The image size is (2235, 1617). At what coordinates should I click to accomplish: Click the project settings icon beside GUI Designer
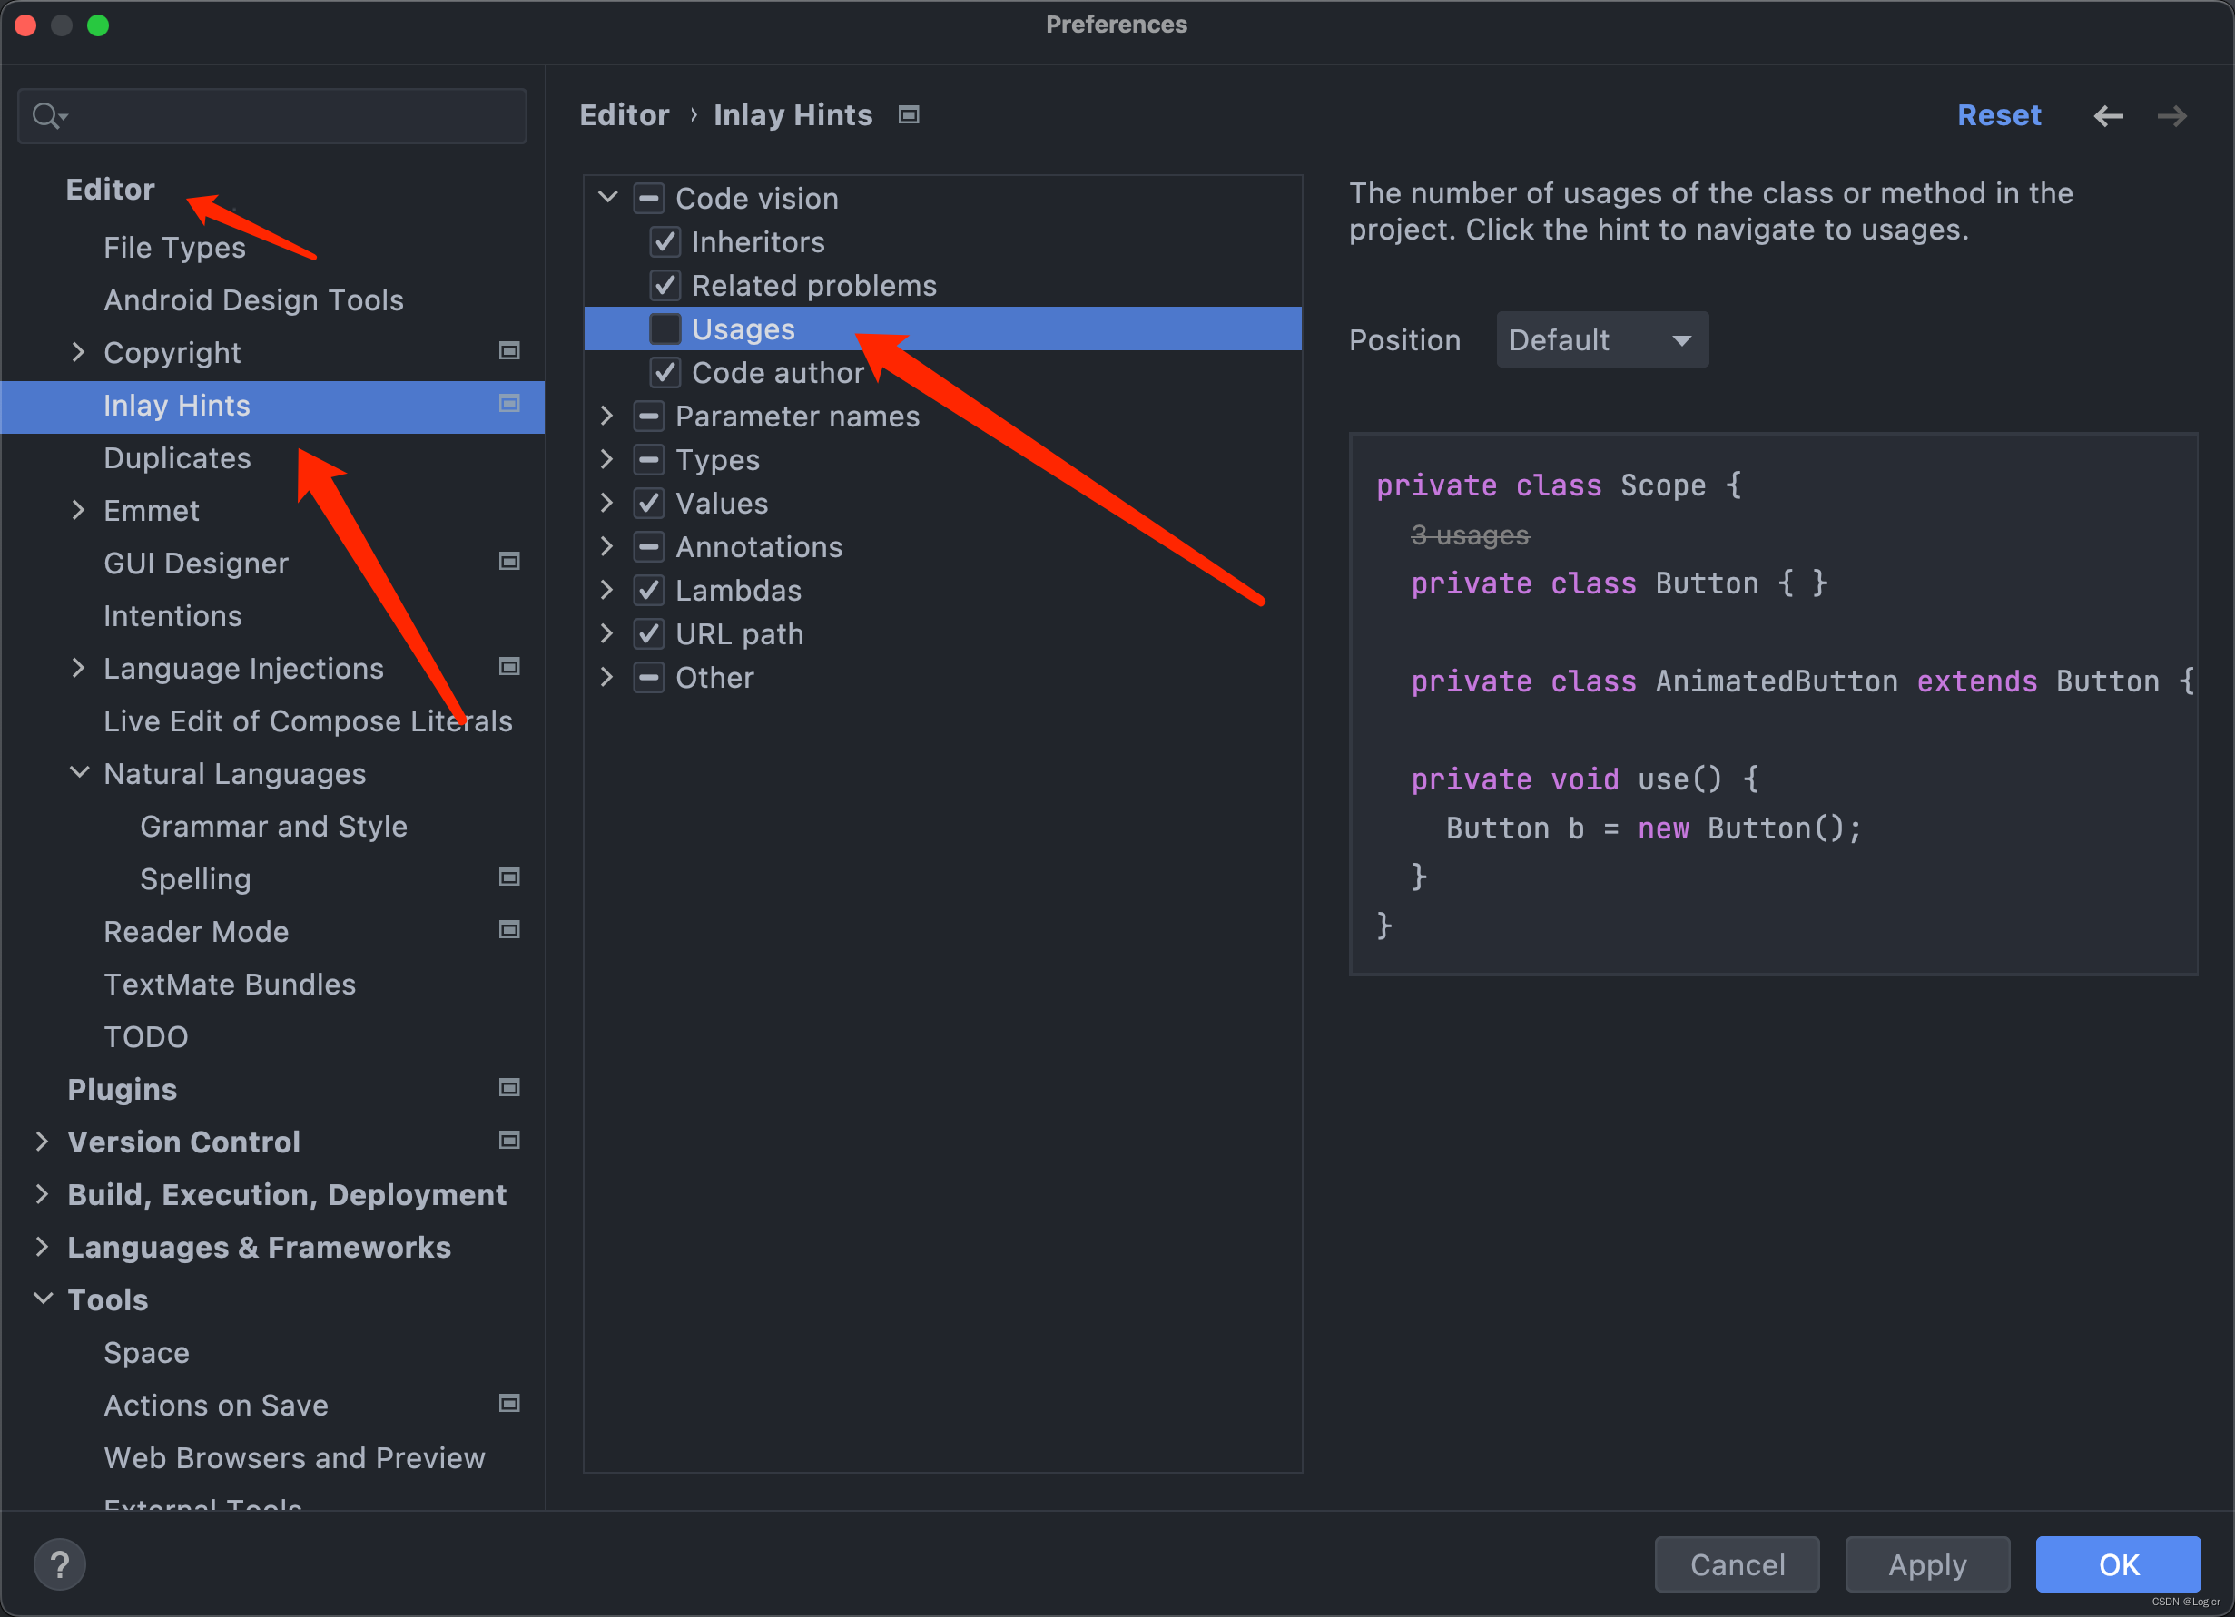[509, 562]
